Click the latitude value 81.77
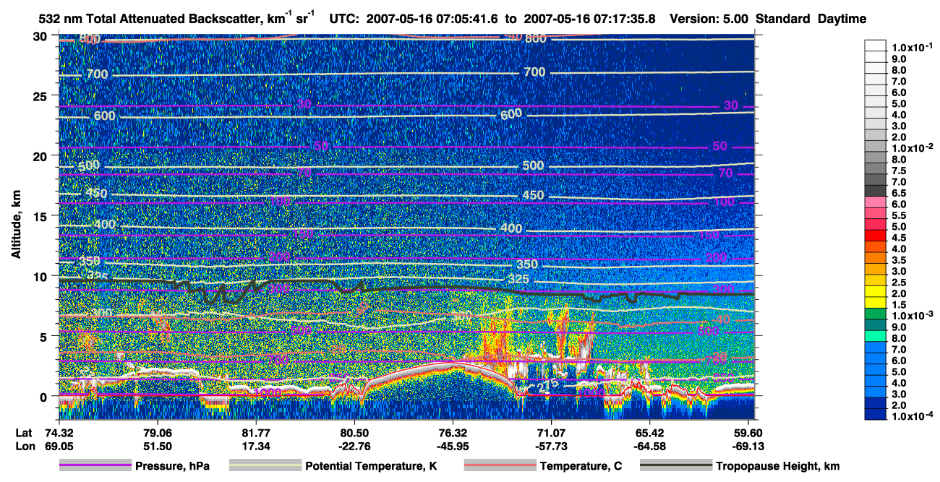 [x=255, y=433]
